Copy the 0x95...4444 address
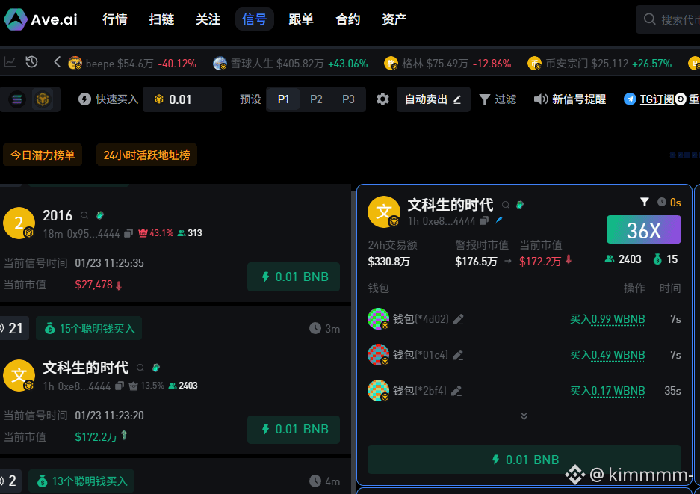700x494 pixels. tap(128, 233)
